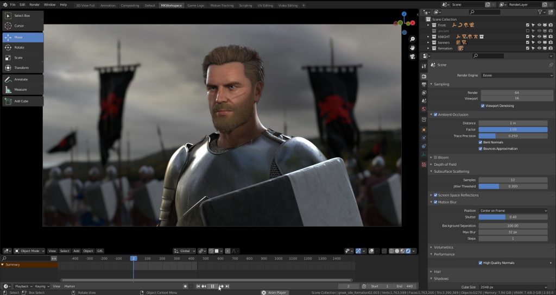556x295 pixels.
Task: Click the outliner filter funnel icon
Action: [x=540, y=12]
